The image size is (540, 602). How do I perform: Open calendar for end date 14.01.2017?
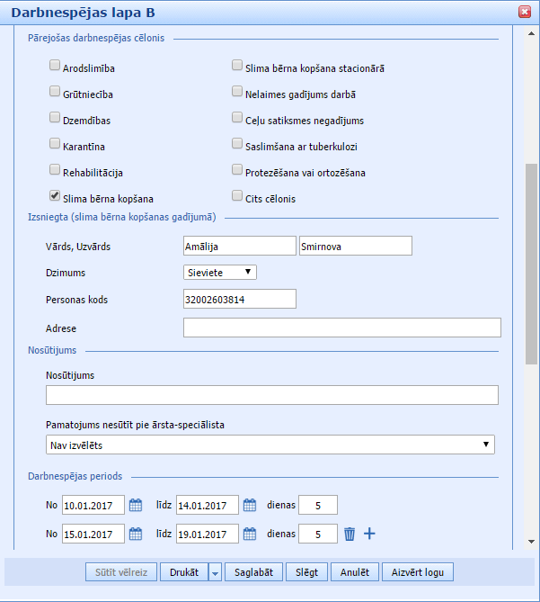251,505
